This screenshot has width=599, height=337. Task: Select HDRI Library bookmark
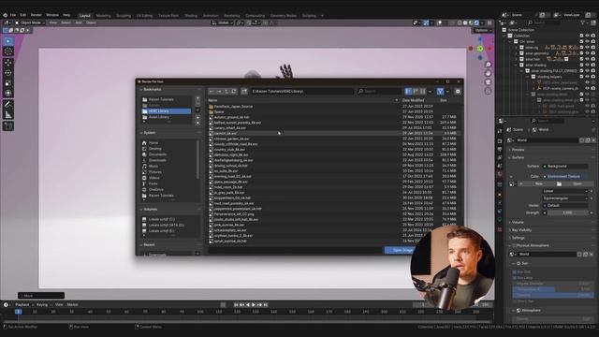coord(167,111)
